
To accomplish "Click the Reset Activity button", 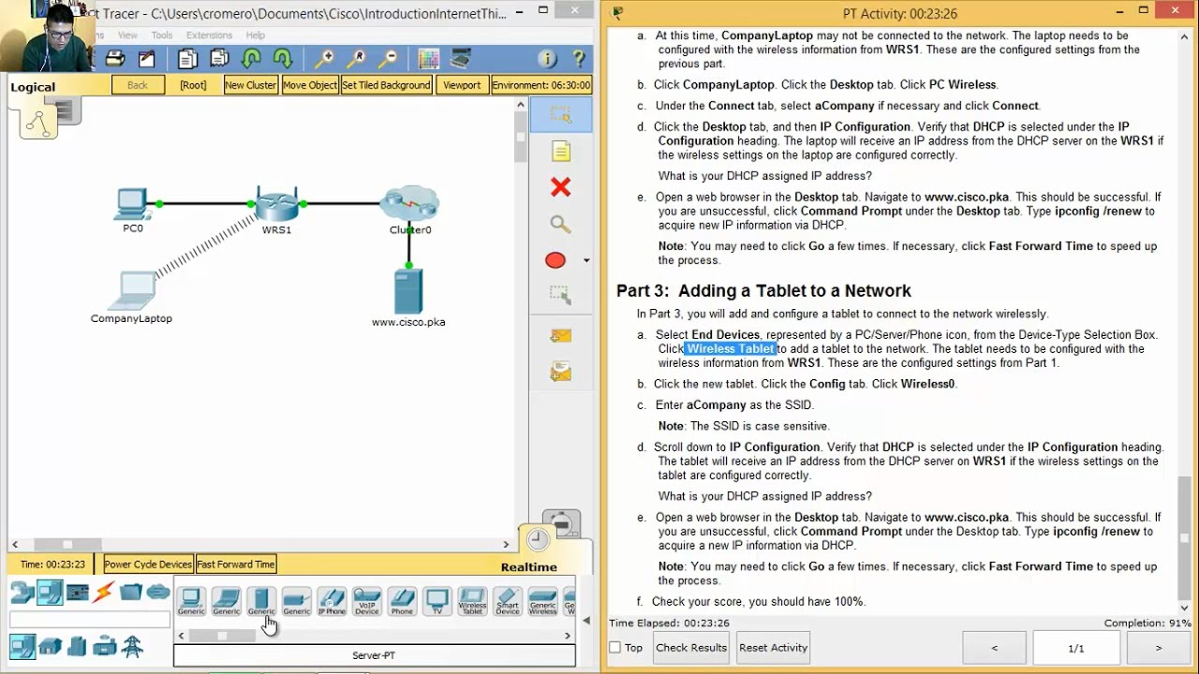I will pyautogui.click(x=773, y=648).
